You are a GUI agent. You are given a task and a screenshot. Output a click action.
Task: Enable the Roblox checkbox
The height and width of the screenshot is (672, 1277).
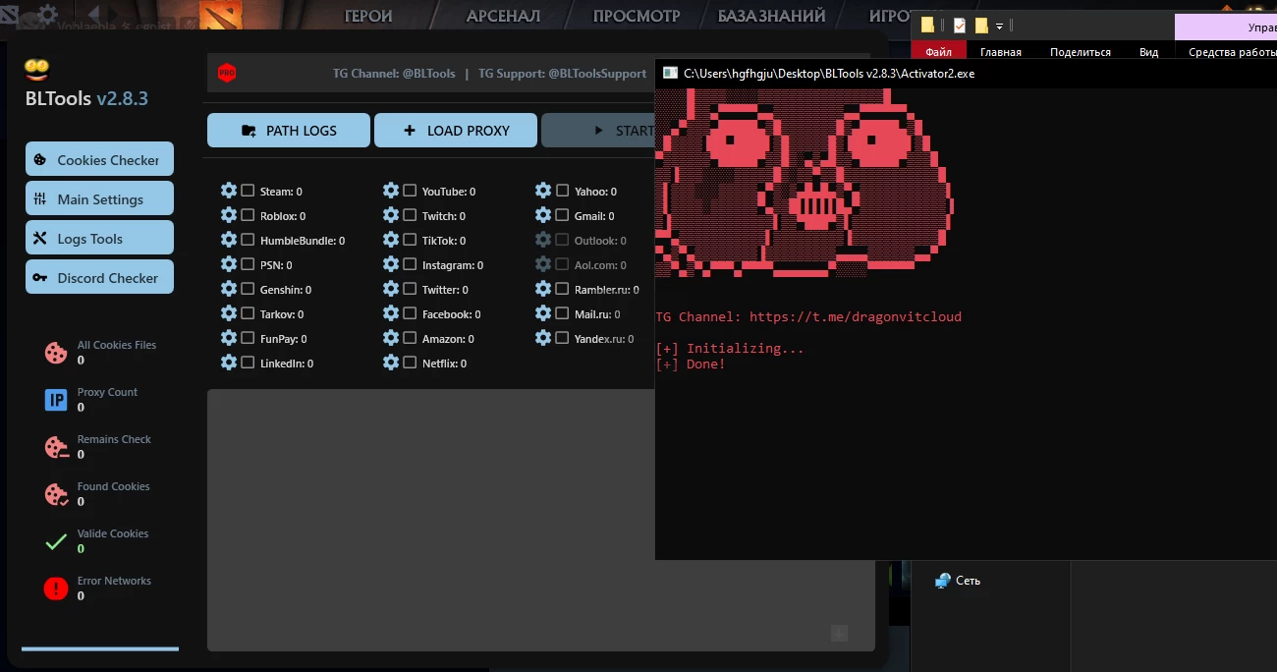tap(248, 215)
